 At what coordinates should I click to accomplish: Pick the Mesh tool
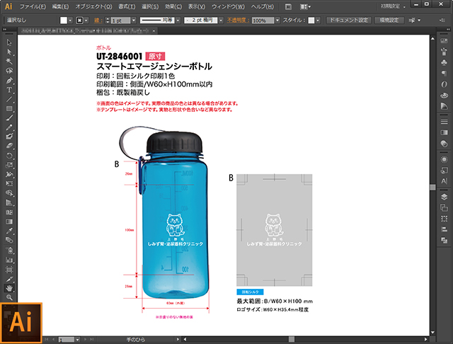(x=9, y=212)
